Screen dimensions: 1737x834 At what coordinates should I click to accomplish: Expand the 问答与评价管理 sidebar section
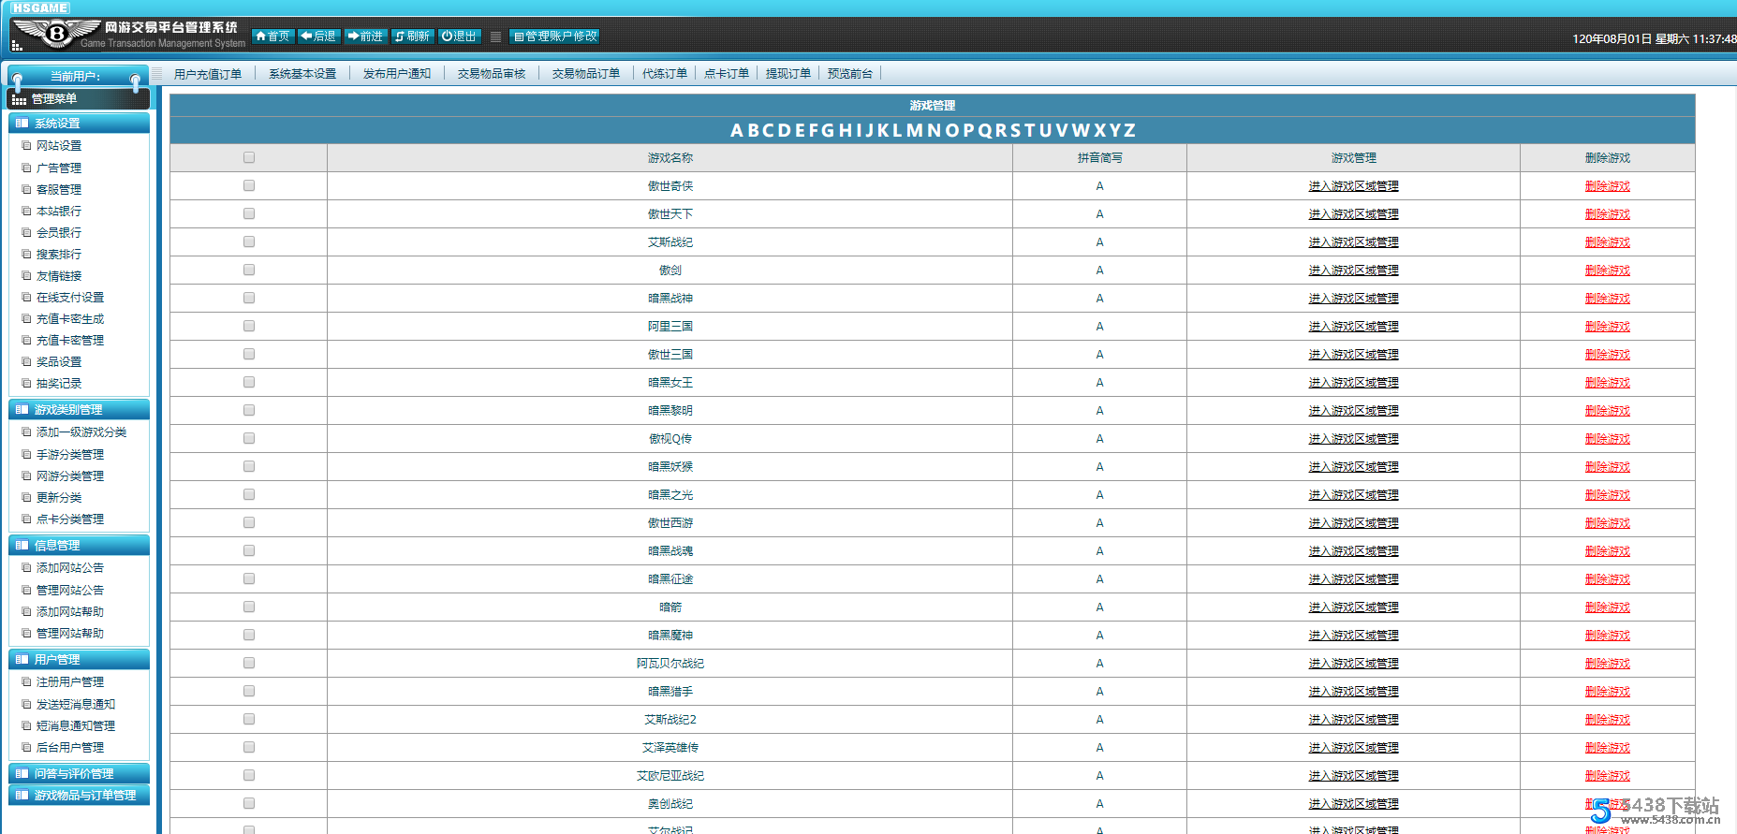pyautogui.click(x=79, y=773)
